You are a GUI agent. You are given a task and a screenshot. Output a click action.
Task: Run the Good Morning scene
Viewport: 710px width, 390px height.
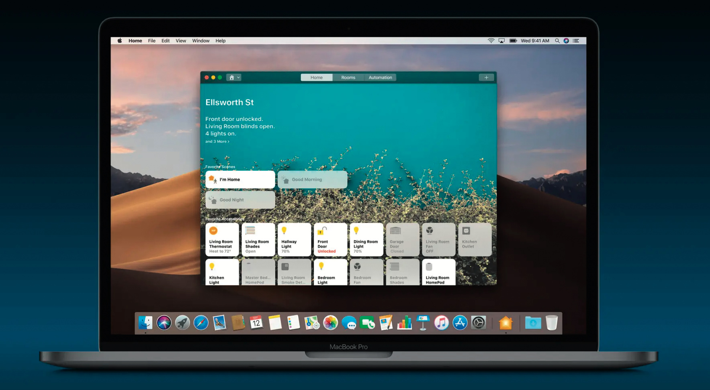point(313,180)
